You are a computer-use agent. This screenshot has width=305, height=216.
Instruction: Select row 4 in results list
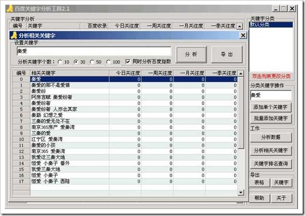[x=125, y=103]
